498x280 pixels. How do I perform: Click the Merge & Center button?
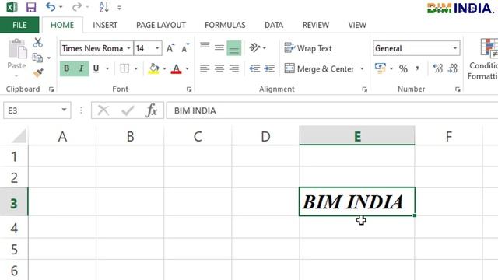click(x=319, y=68)
